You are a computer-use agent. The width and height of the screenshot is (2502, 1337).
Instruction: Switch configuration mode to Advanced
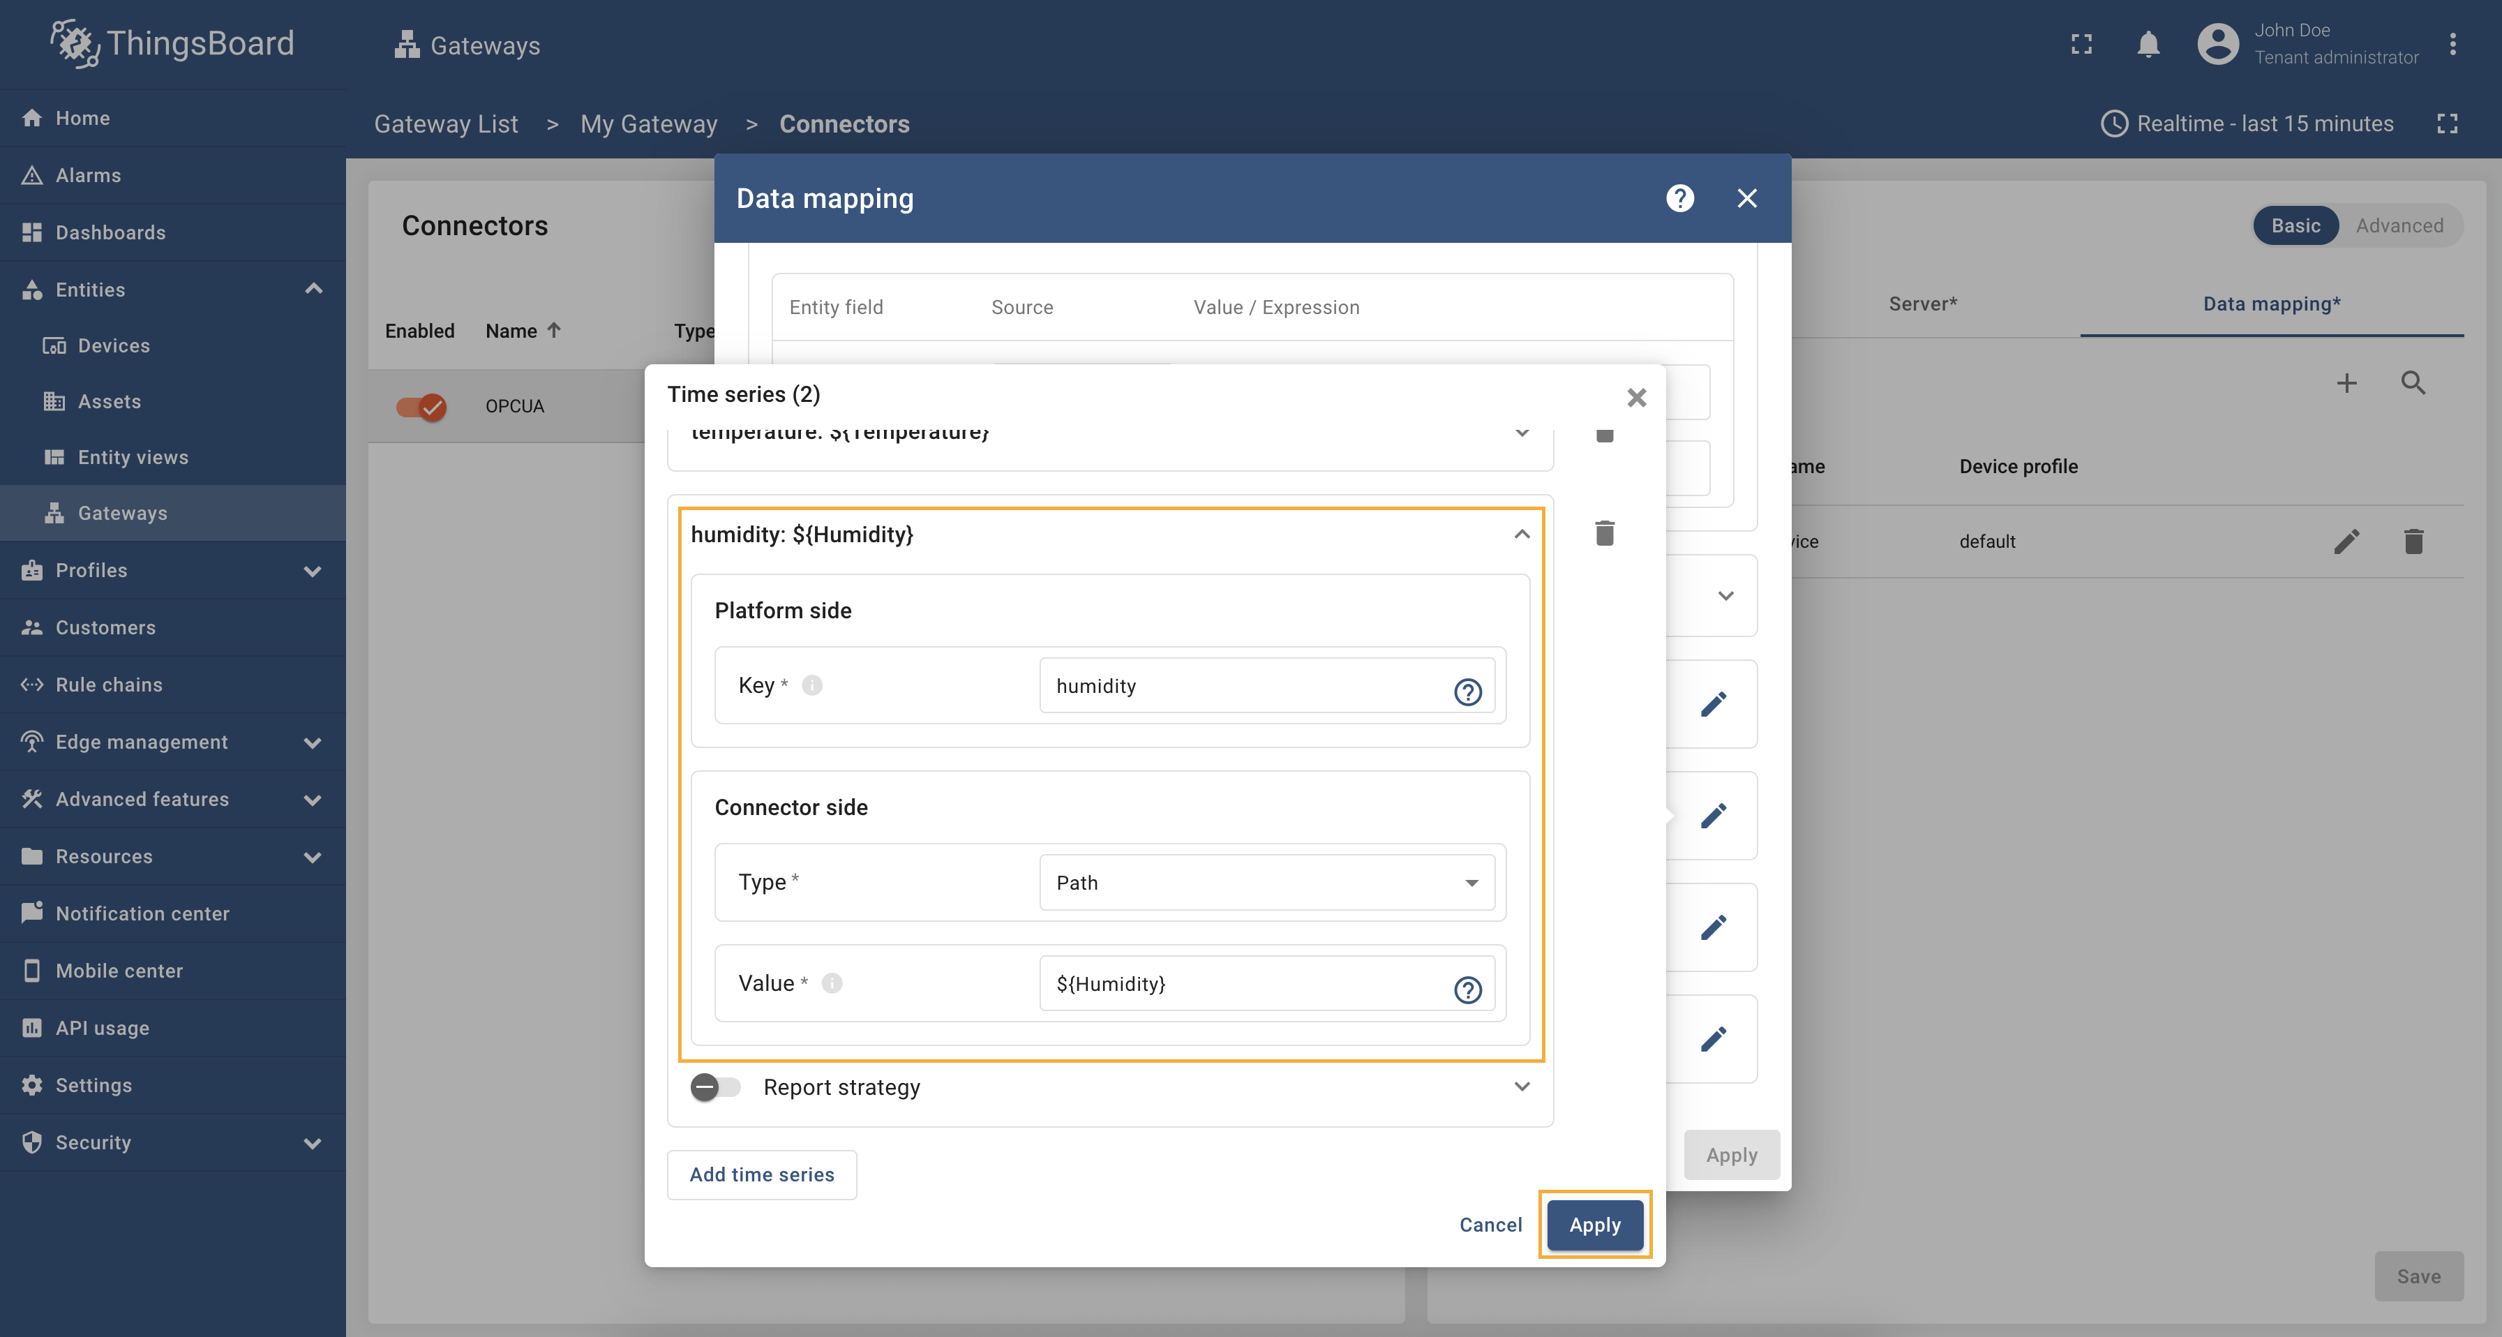coord(2398,225)
